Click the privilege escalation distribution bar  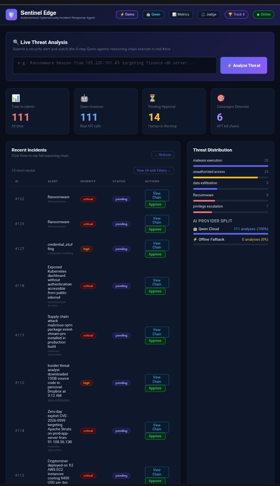click(231, 212)
